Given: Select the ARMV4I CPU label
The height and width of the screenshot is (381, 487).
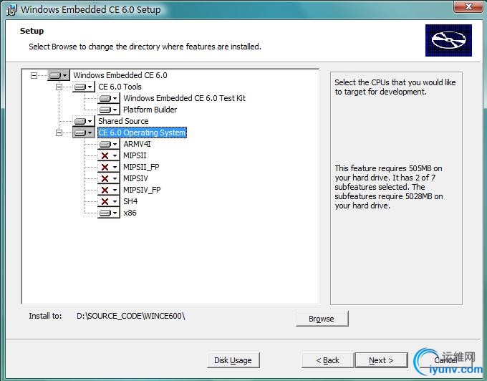Looking at the screenshot, I should 137,144.
